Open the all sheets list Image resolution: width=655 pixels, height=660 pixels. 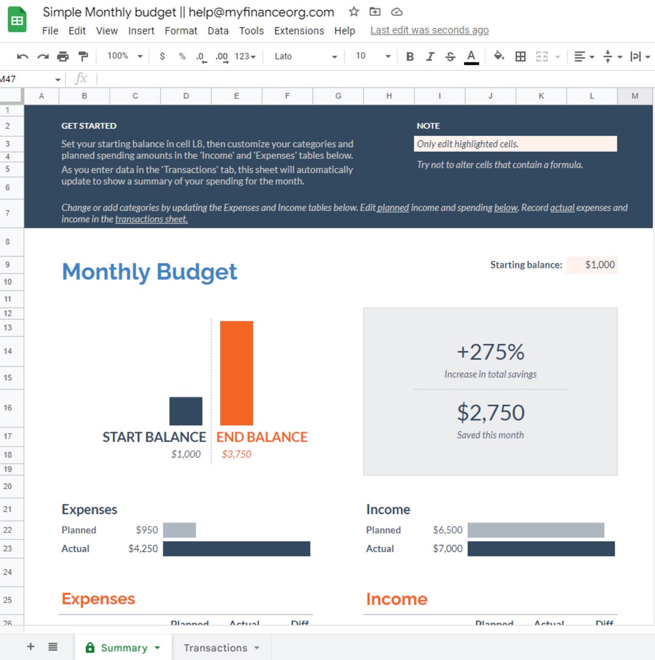53,647
